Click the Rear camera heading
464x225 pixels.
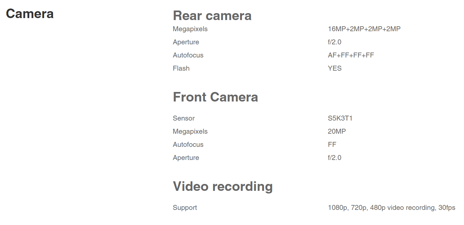coord(212,16)
